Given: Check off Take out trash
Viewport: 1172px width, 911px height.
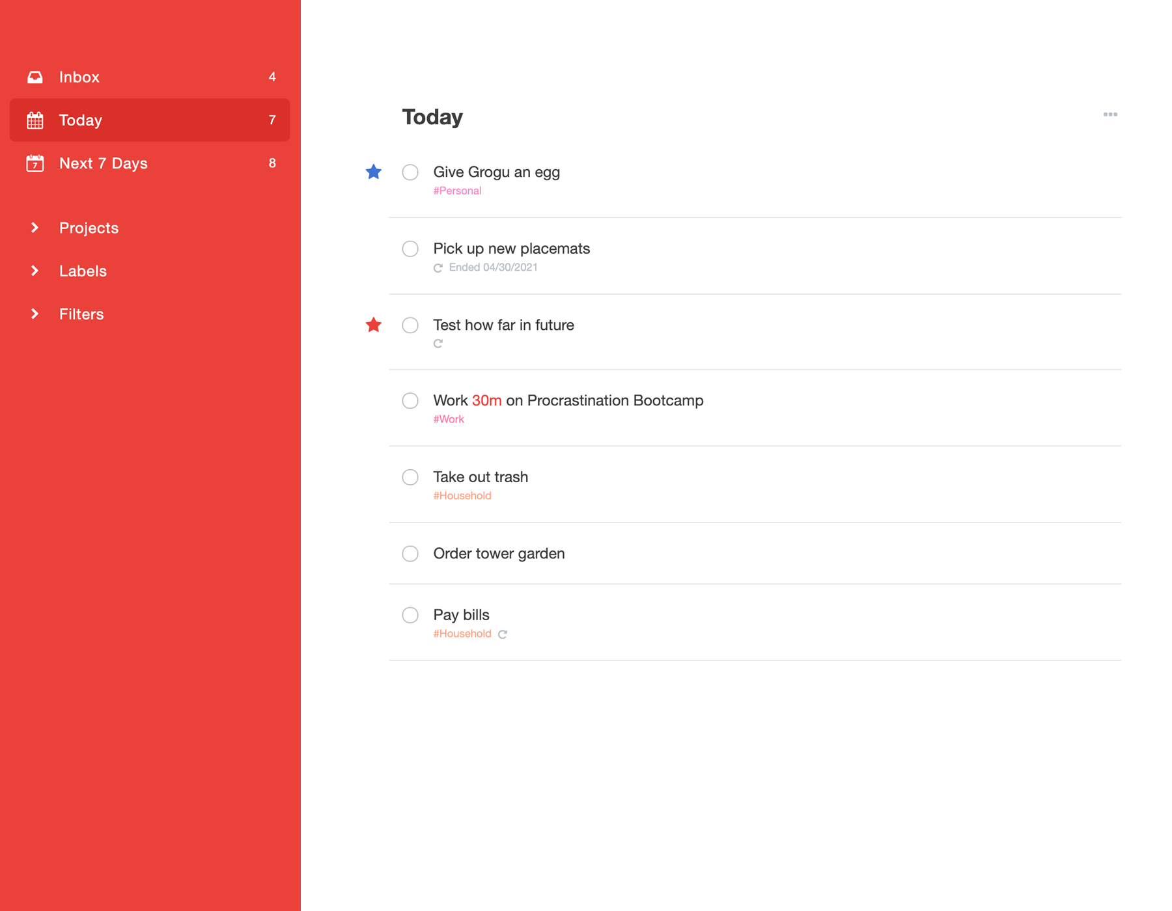Looking at the screenshot, I should coord(410,477).
